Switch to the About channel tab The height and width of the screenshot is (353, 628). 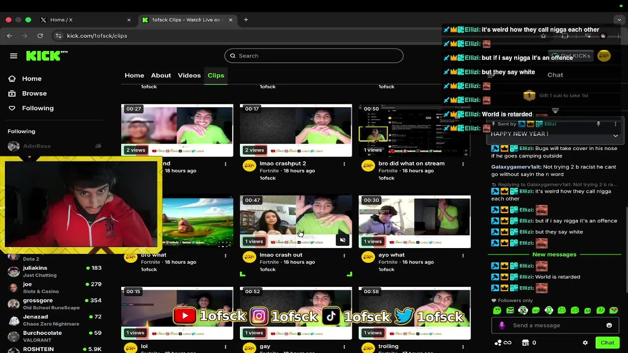click(x=161, y=76)
